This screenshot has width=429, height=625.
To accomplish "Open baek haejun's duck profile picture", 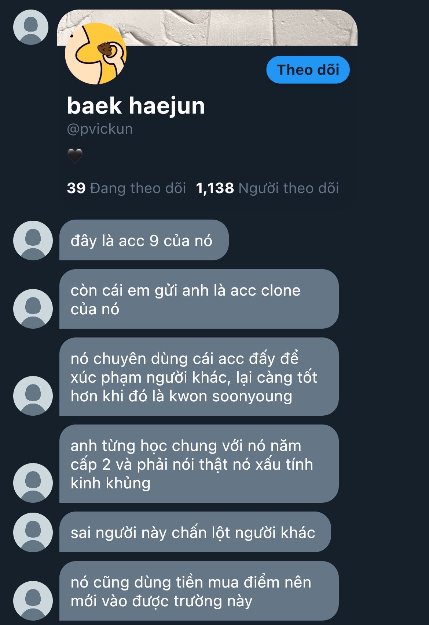I will 96,54.
